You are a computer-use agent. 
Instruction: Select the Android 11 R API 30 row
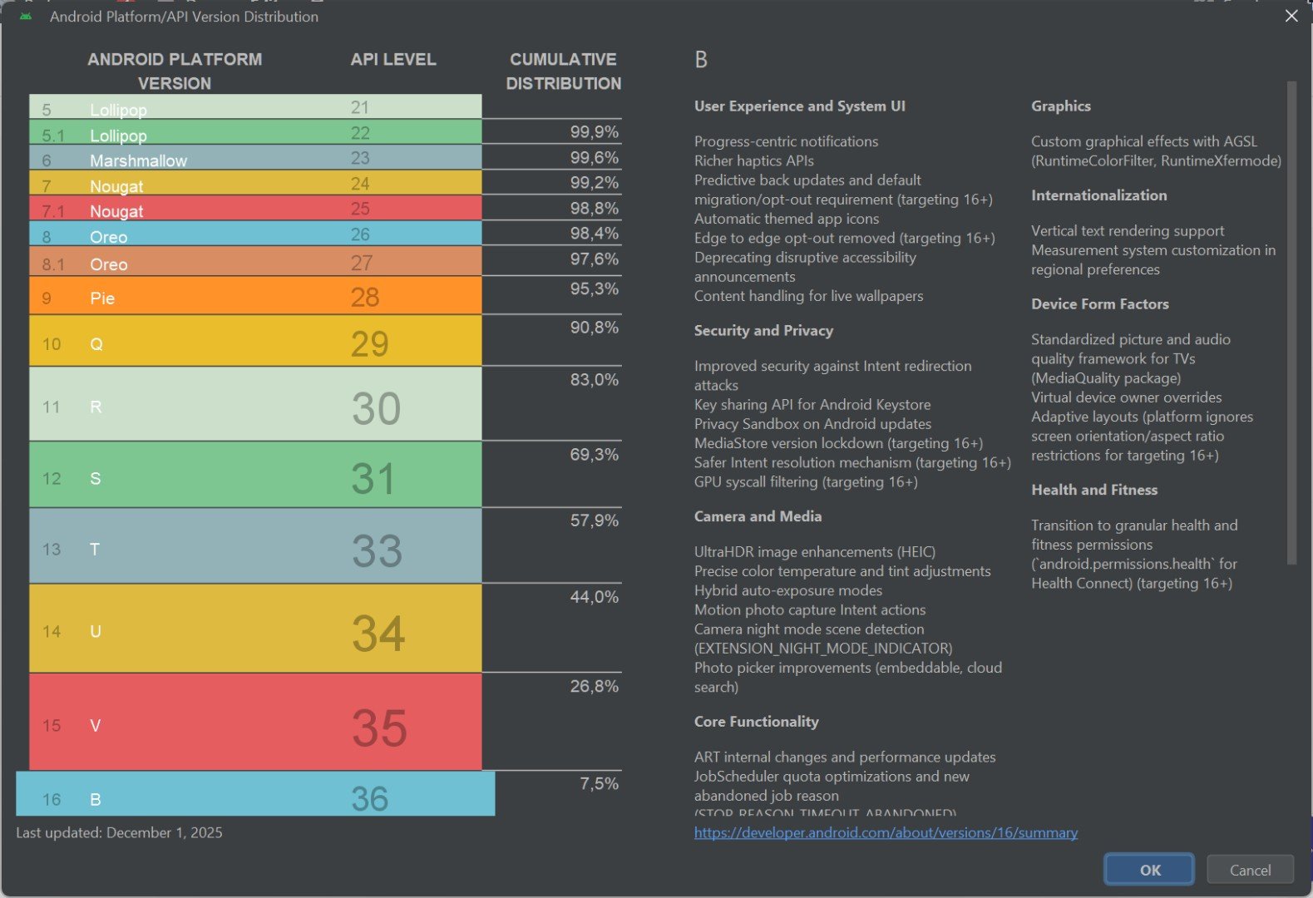pos(255,404)
